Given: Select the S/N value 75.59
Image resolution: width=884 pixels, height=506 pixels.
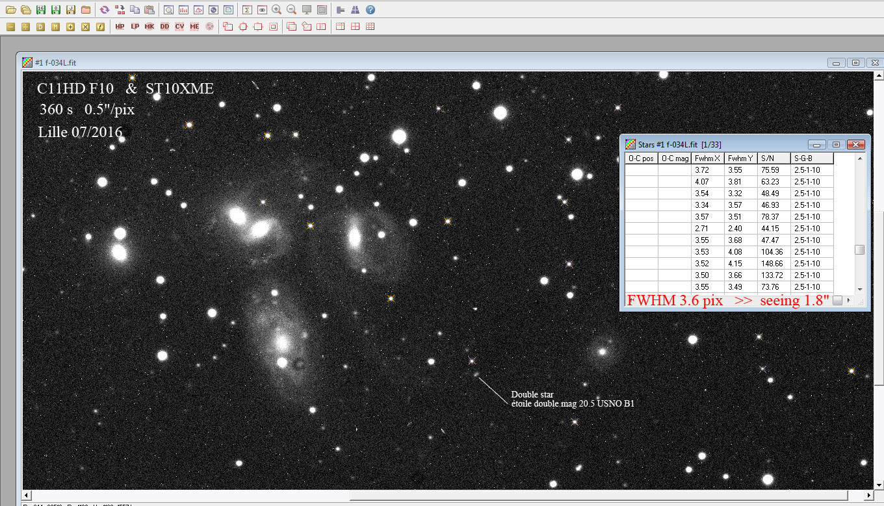Looking at the screenshot, I should pyautogui.click(x=774, y=170).
